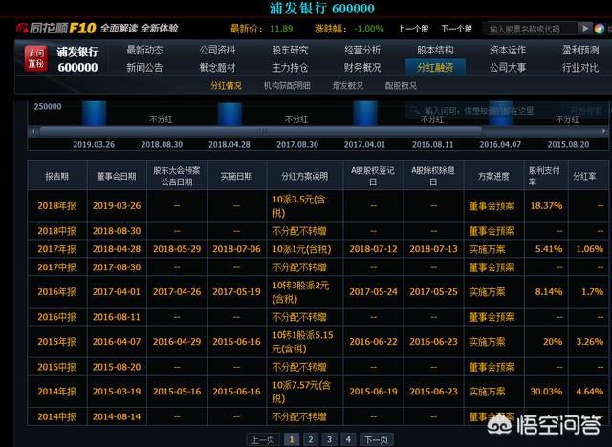Click the chart scrollbar right arrow
The height and width of the screenshot is (447, 612).
click(603, 131)
